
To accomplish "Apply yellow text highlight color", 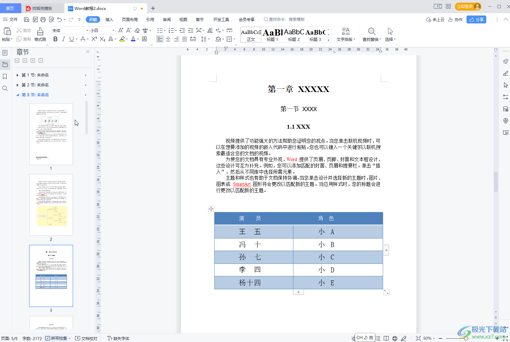I will (122, 39).
